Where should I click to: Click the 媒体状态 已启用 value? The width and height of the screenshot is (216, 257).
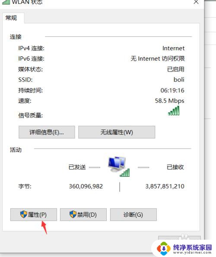pos(176,69)
